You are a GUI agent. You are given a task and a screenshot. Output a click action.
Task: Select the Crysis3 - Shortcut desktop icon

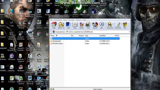(x=39, y=24)
